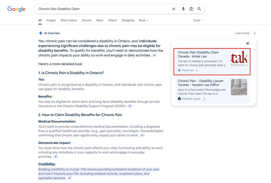
Task: Close the sources side panel
Action: 248,43
